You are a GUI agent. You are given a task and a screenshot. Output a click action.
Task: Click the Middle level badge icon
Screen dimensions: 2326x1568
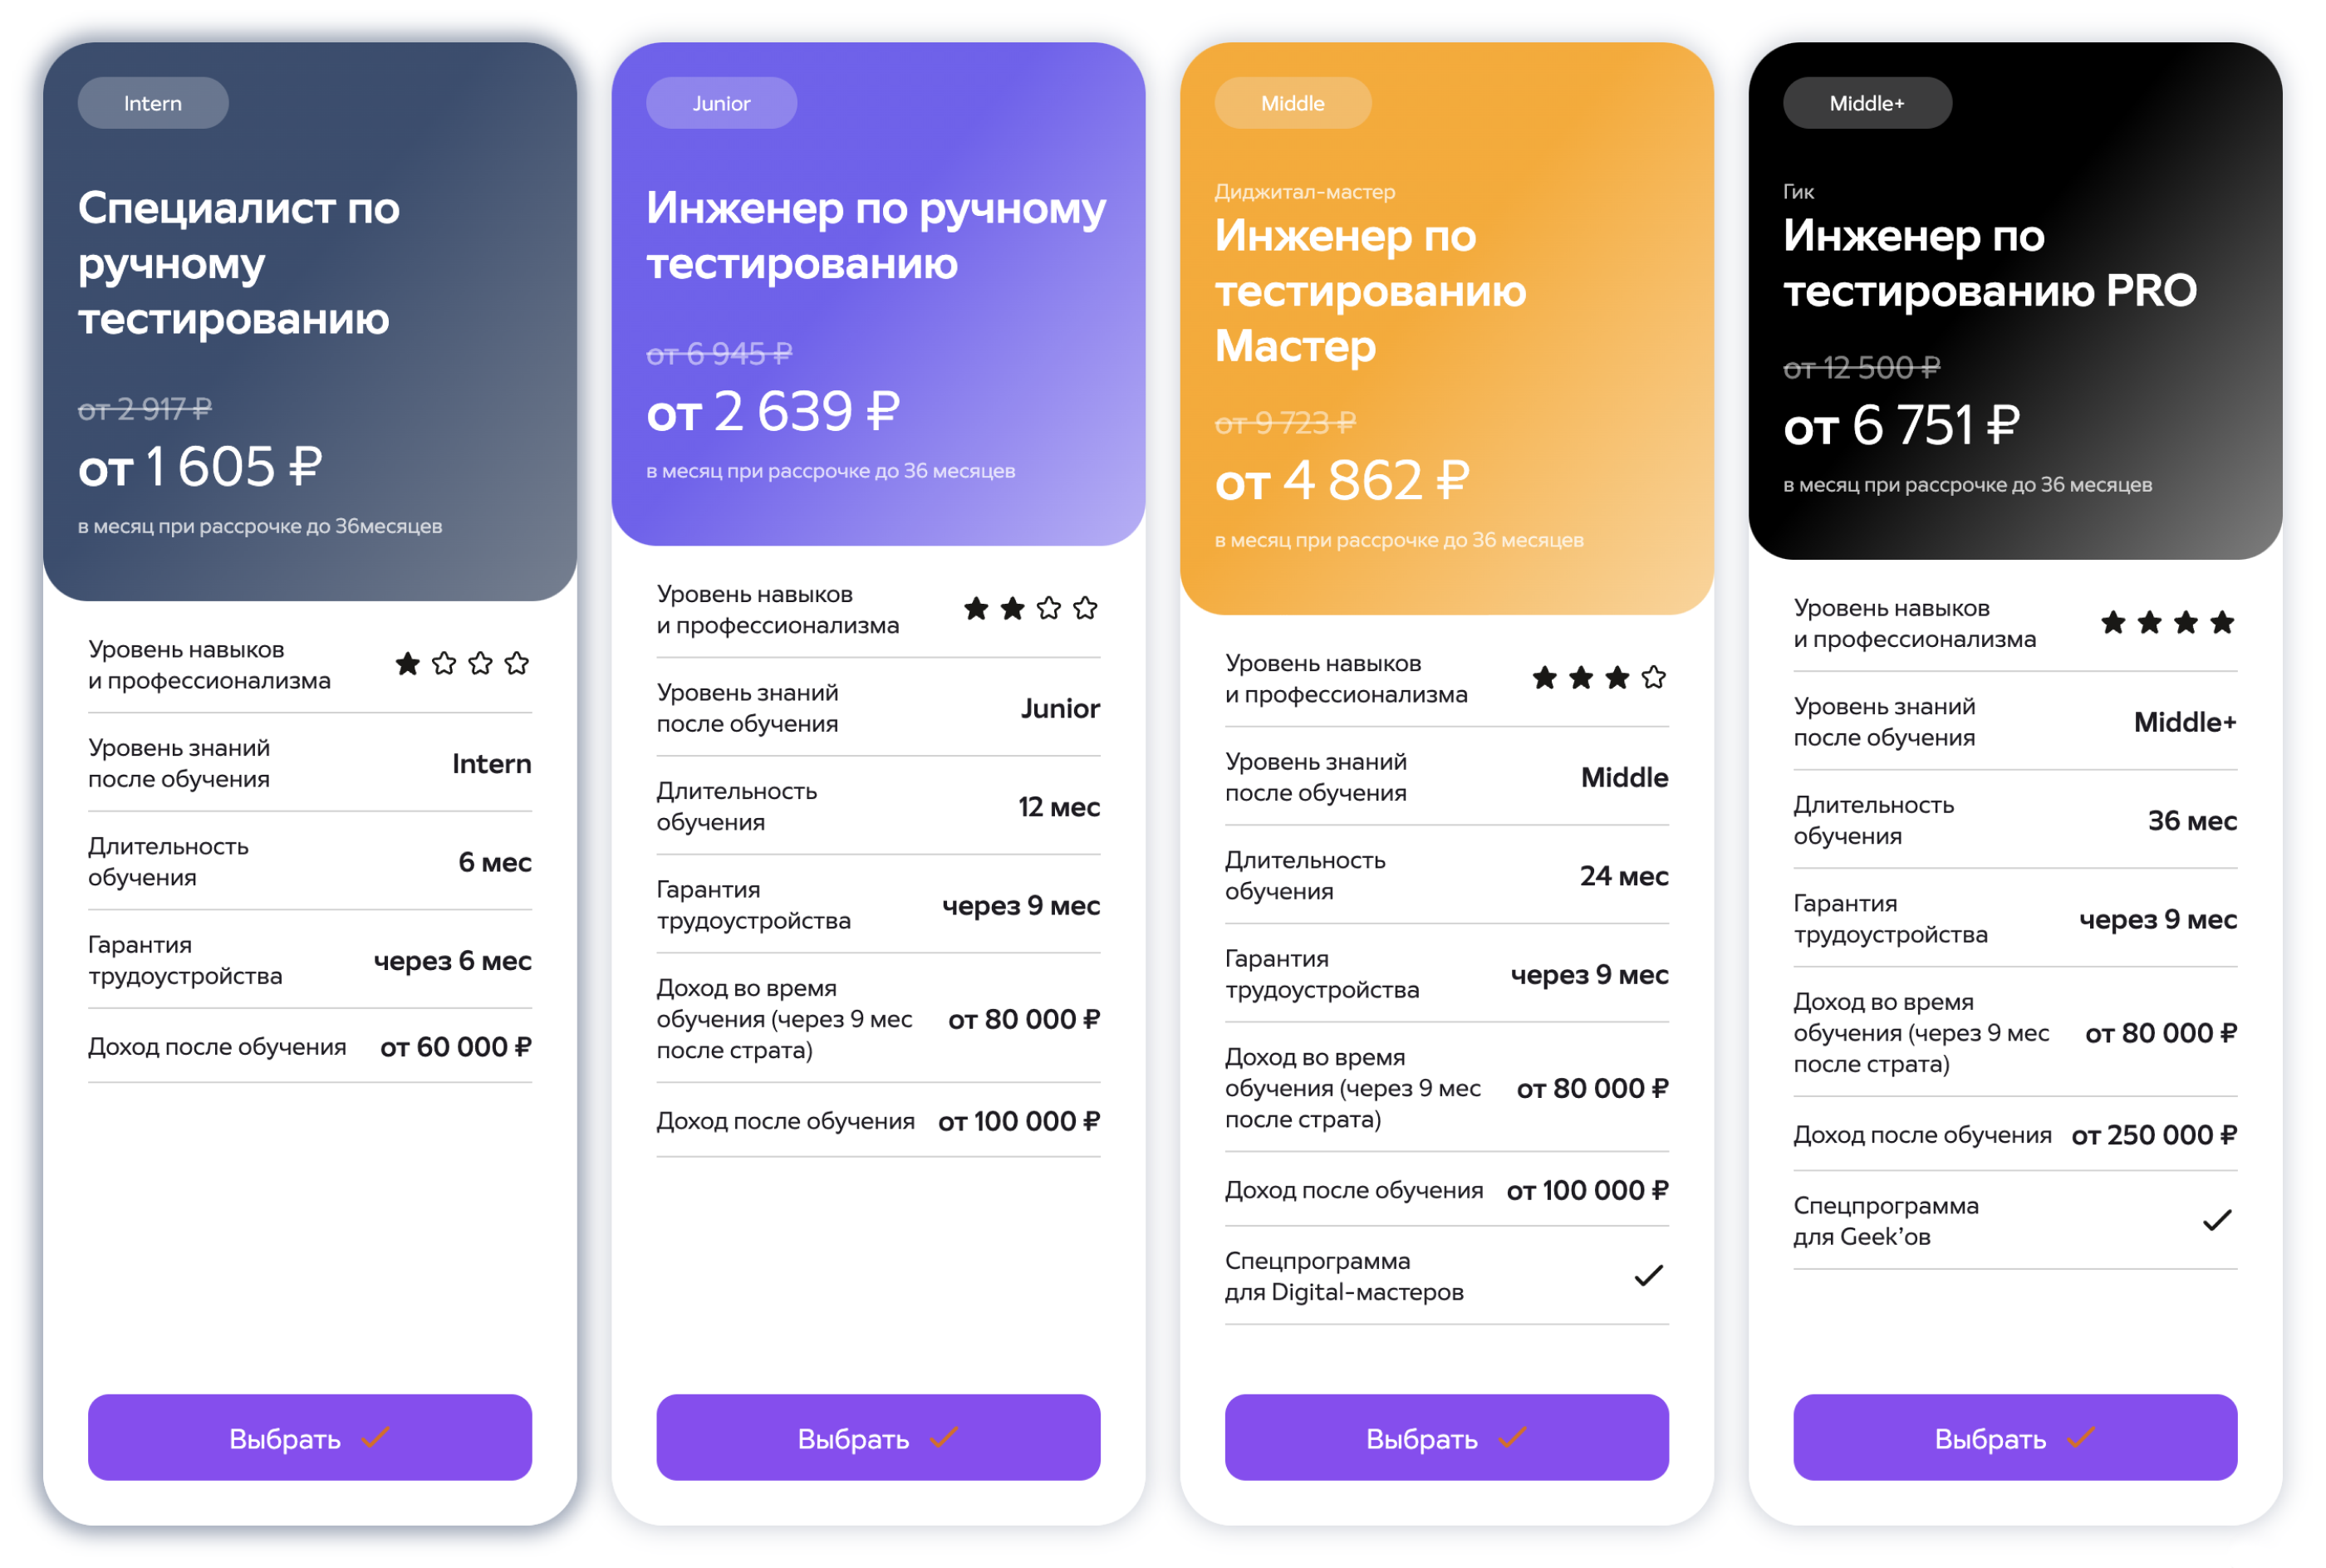(1288, 101)
